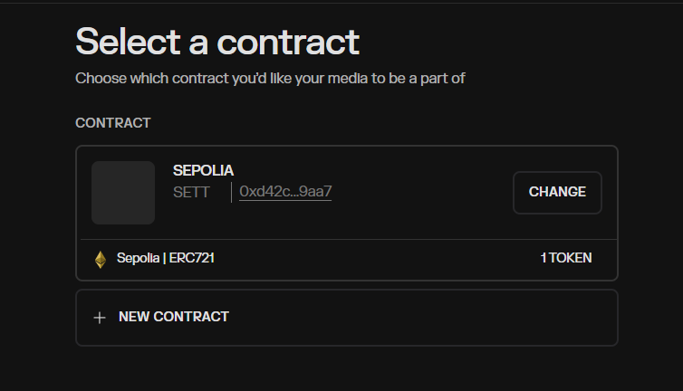Select the SEPOLIA contract name

(203, 170)
